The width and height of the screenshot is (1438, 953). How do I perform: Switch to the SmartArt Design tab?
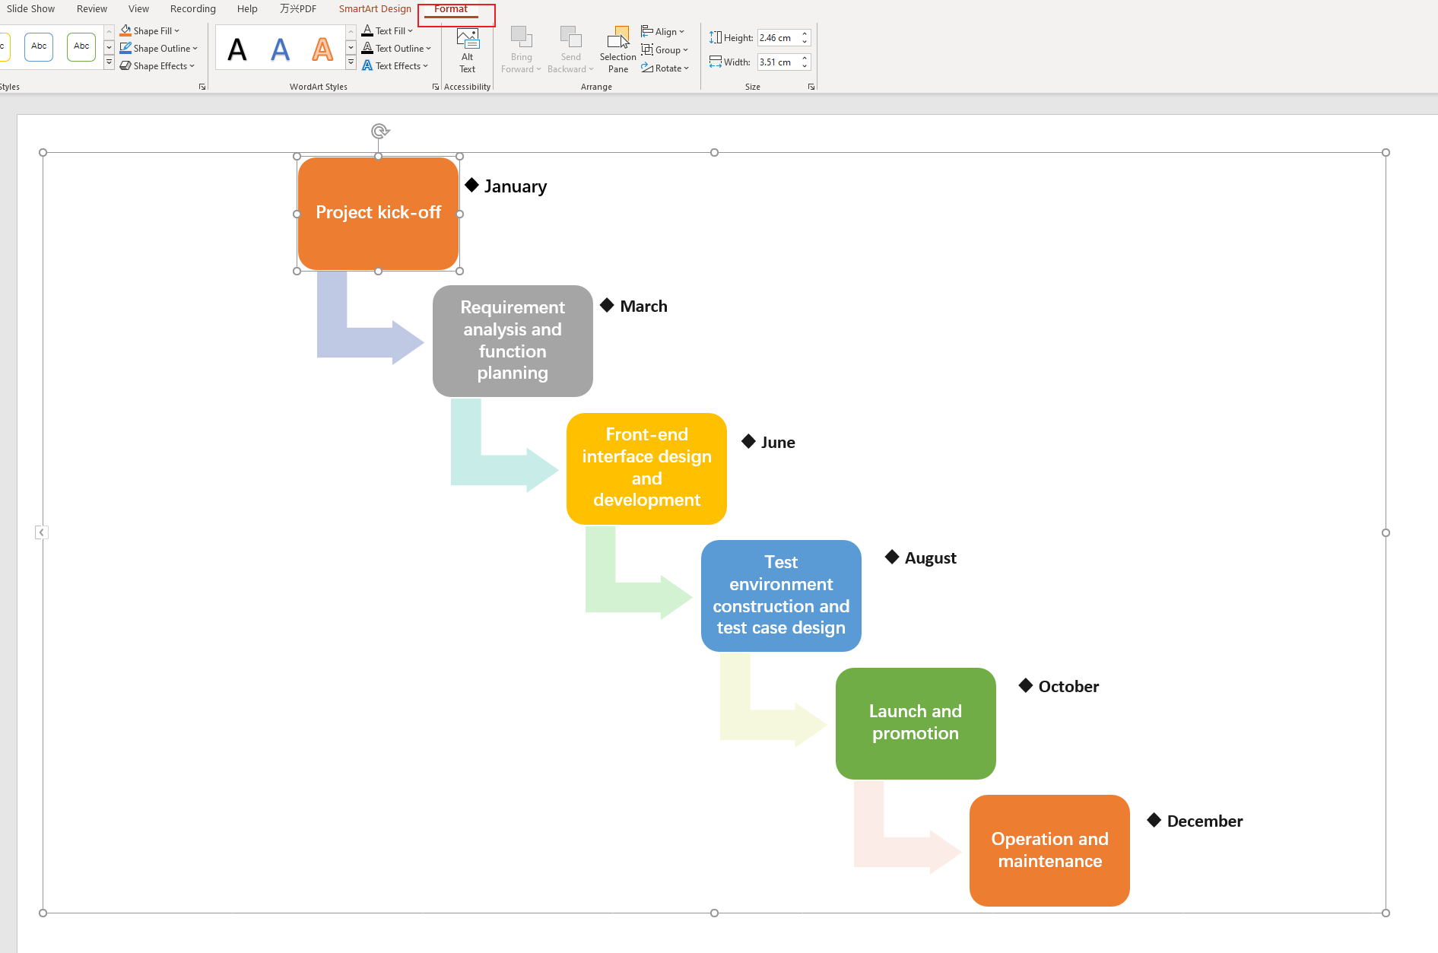pyautogui.click(x=374, y=8)
